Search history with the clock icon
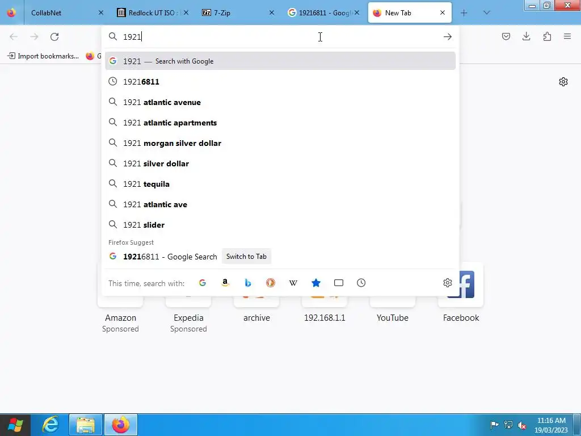 pos(361,283)
